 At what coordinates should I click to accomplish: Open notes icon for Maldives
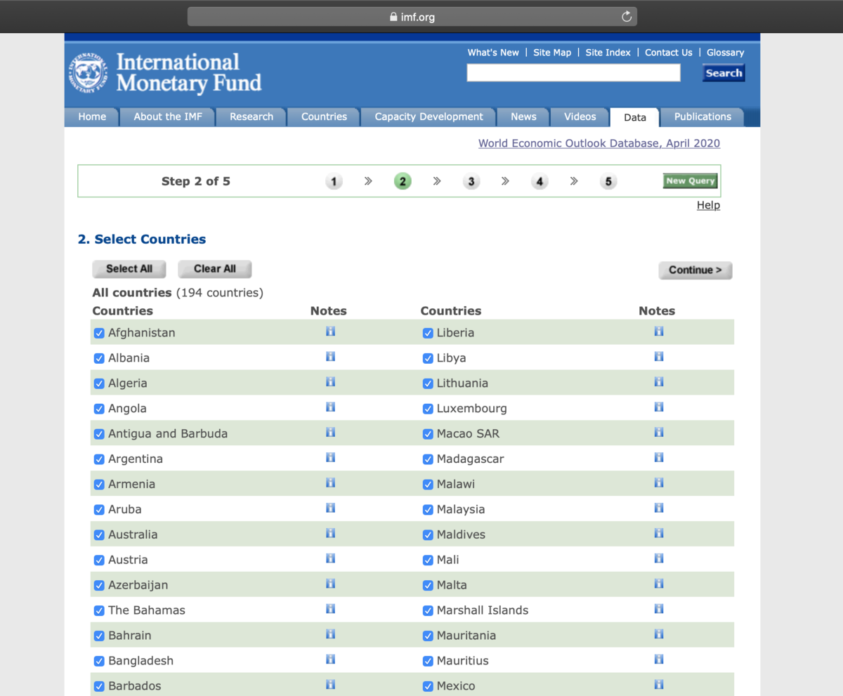click(659, 533)
